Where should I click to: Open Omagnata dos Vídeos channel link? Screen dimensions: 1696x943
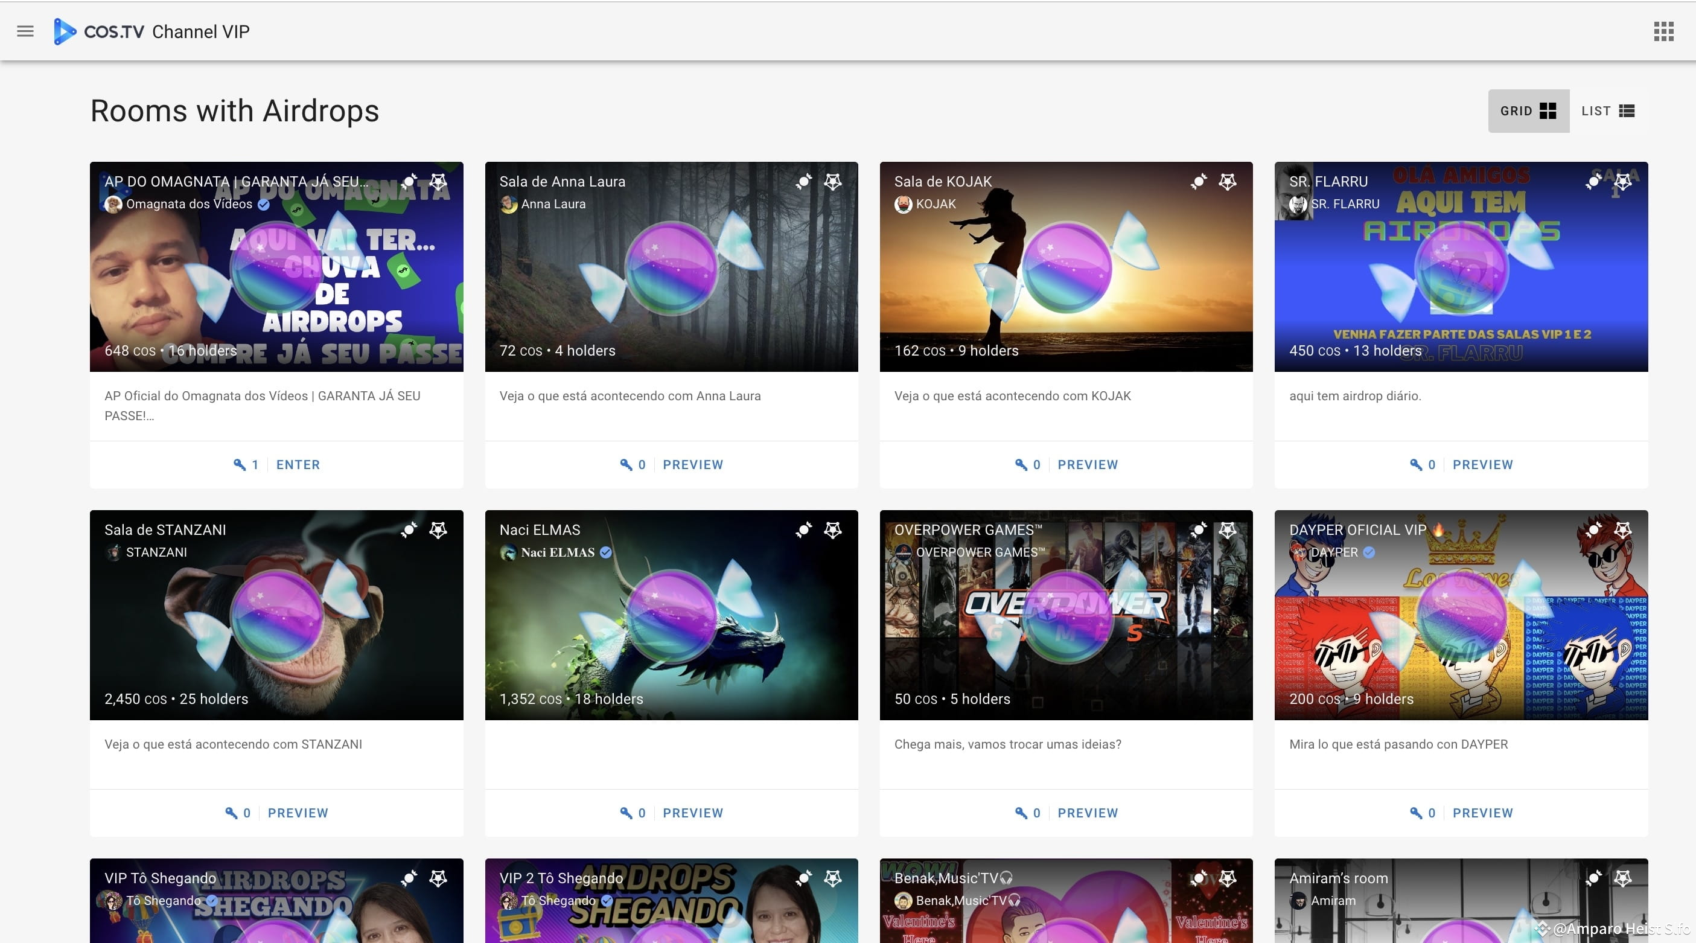tap(189, 204)
